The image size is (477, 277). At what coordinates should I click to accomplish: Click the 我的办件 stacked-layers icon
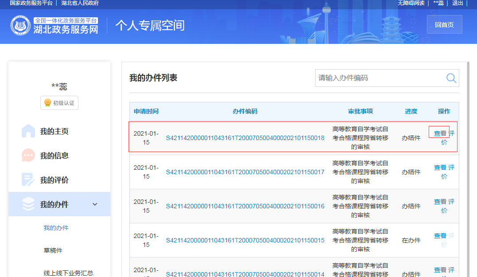pyautogui.click(x=28, y=203)
